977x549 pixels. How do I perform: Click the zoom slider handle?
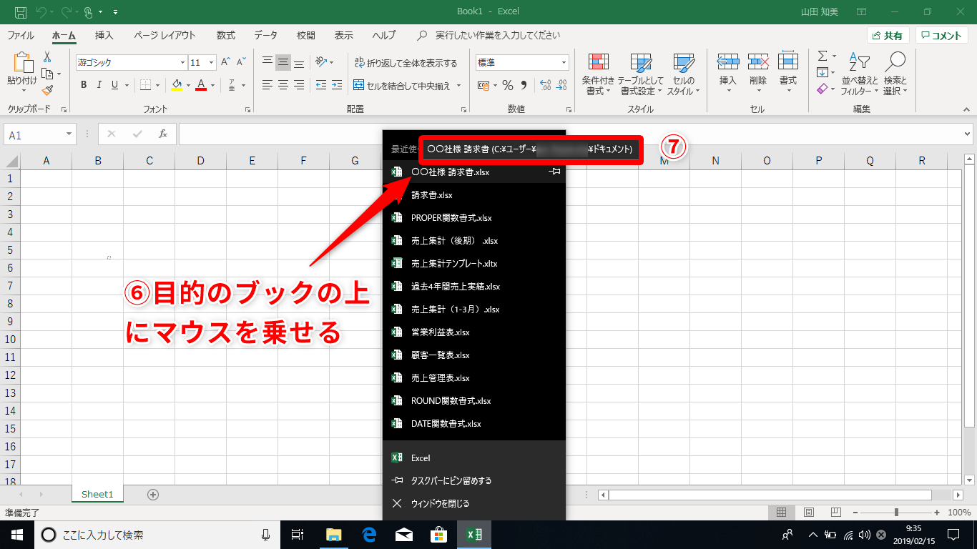896,513
